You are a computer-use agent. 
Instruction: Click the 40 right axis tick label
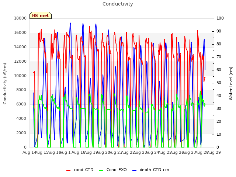(219, 96)
